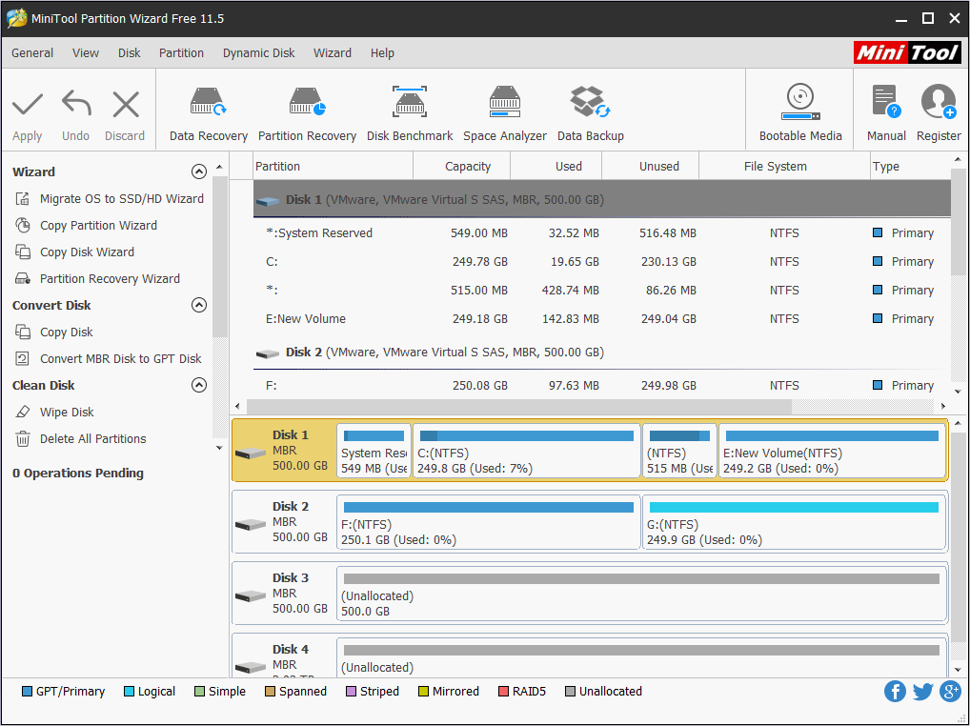
Task: Click the partition list down scroll arrow
Action: [x=958, y=392]
